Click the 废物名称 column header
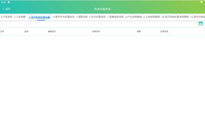 (x=52, y=31)
